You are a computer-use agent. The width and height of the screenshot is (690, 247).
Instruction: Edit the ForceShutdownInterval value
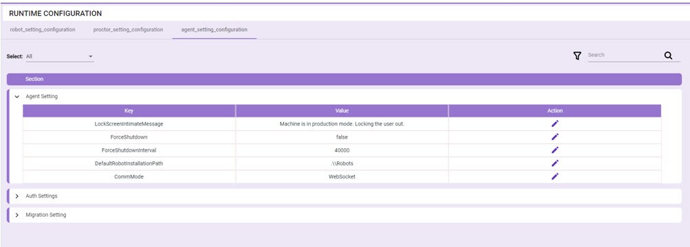[555, 150]
